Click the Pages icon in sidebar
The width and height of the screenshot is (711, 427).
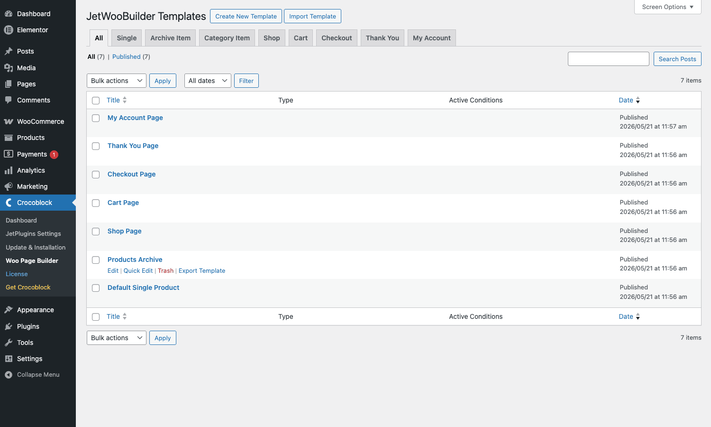9,84
